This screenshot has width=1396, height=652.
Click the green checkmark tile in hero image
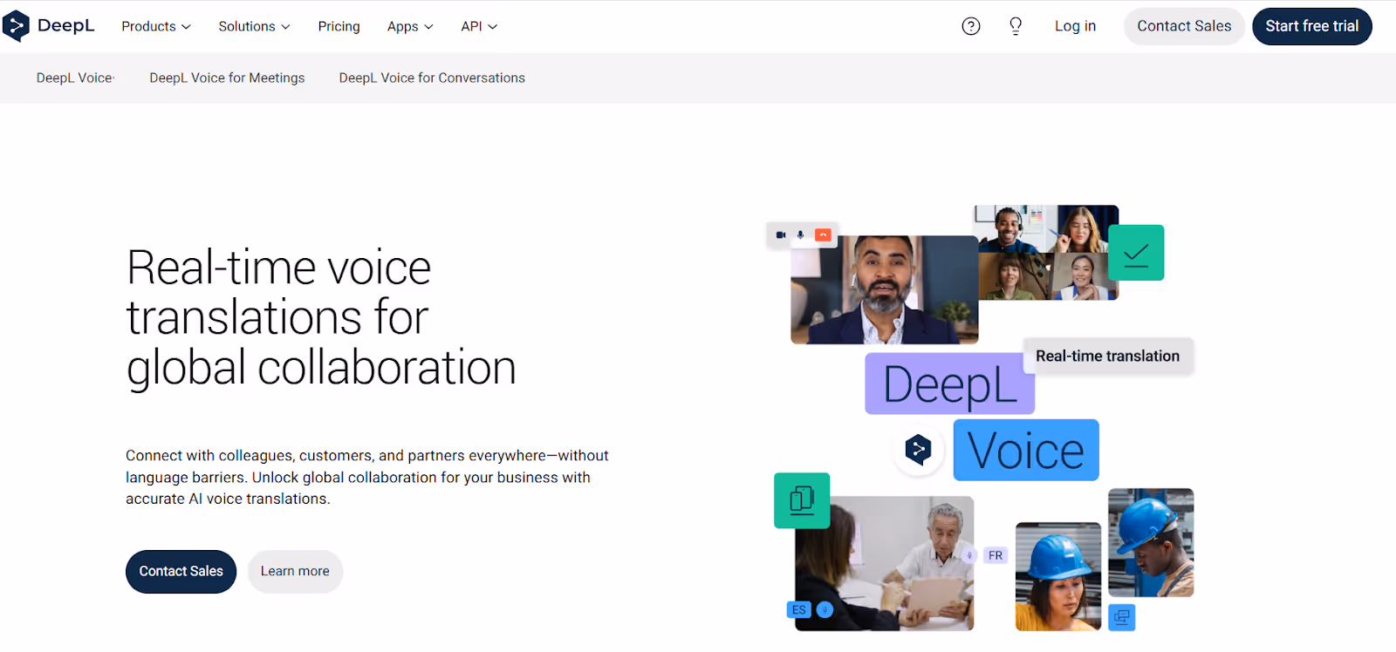click(1136, 253)
